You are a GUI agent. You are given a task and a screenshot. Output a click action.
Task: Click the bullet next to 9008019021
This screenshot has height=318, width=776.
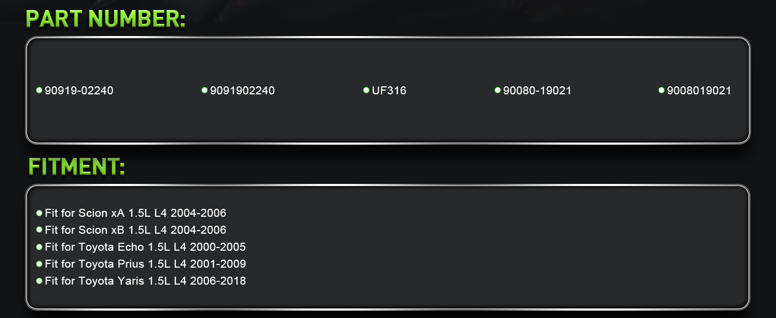pyautogui.click(x=662, y=90)
